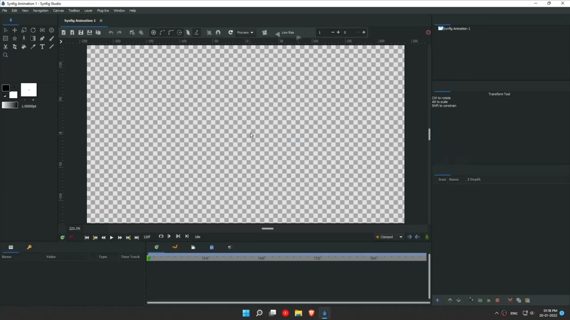Select the Width tool
The width and height of the screenshot is (570, 320).
coord(15,47)
